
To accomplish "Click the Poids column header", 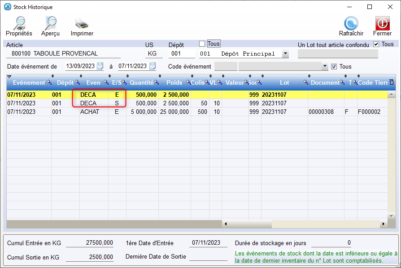I will (174, 83).
